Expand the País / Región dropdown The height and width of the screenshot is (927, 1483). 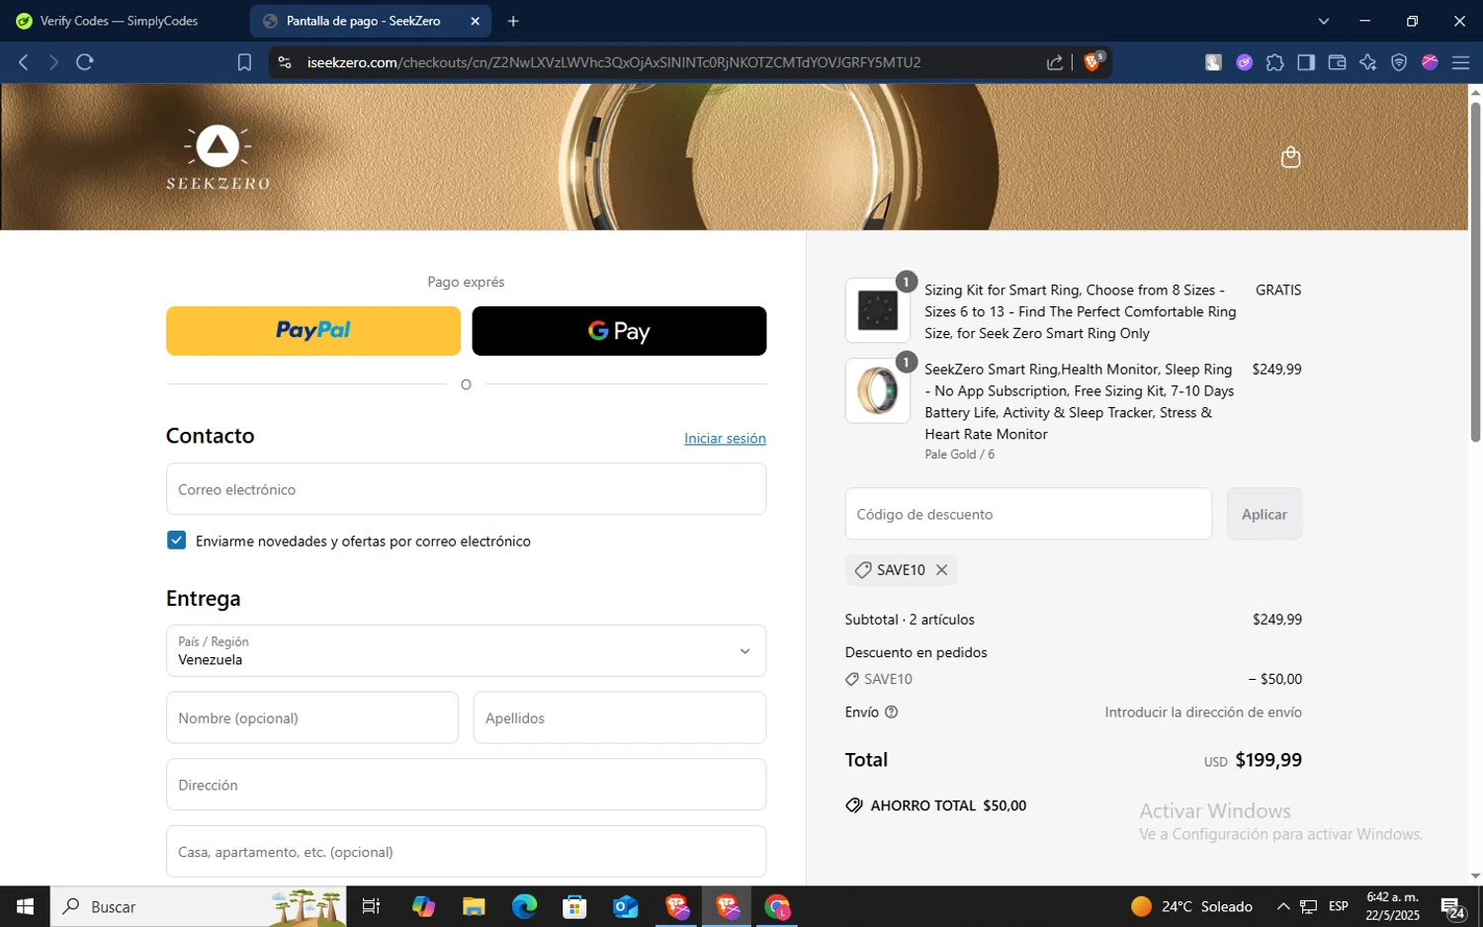(466, 650)
